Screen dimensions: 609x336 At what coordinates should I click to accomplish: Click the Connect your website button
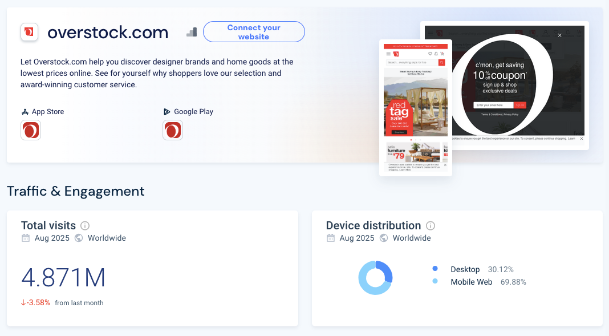click(254, 32)
